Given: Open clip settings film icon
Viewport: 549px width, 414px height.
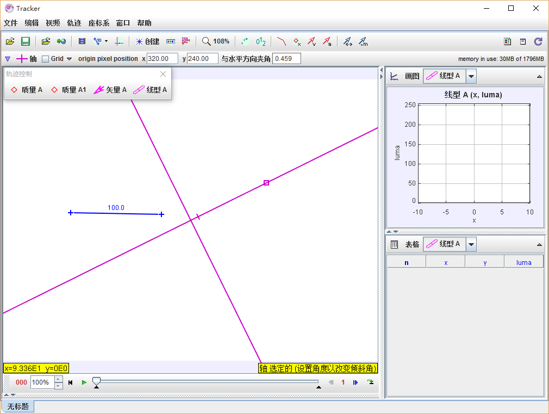Looking at the screenshot, I should [x=82, y=41].
